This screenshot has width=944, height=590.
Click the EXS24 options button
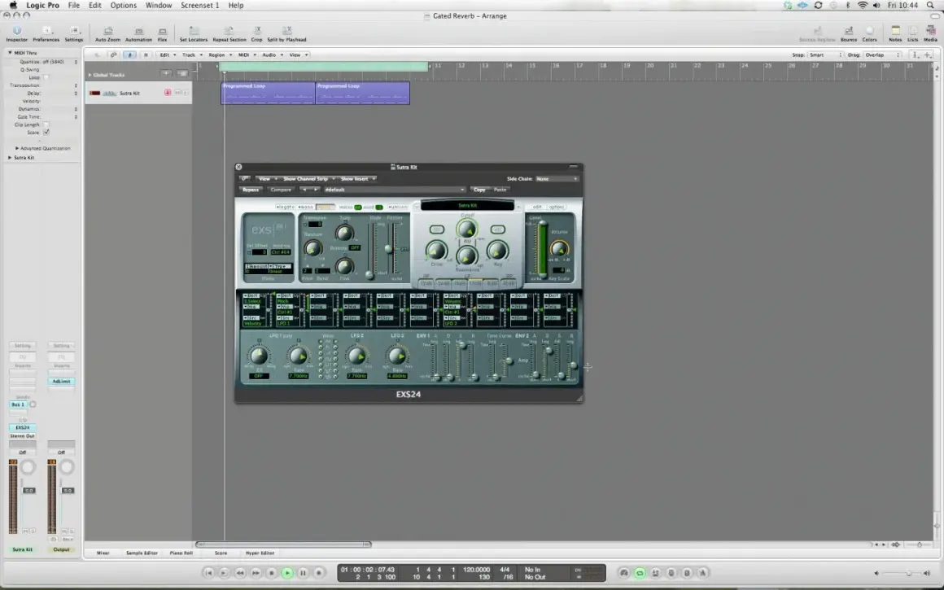click(x=557, y=207)
